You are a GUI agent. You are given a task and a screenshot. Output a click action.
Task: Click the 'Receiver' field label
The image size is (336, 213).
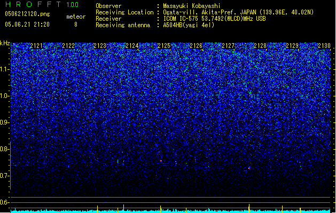pos(108,19)
